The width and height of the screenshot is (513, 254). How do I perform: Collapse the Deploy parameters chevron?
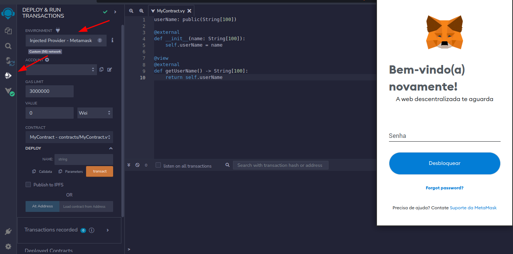click(x=110, y=148)
